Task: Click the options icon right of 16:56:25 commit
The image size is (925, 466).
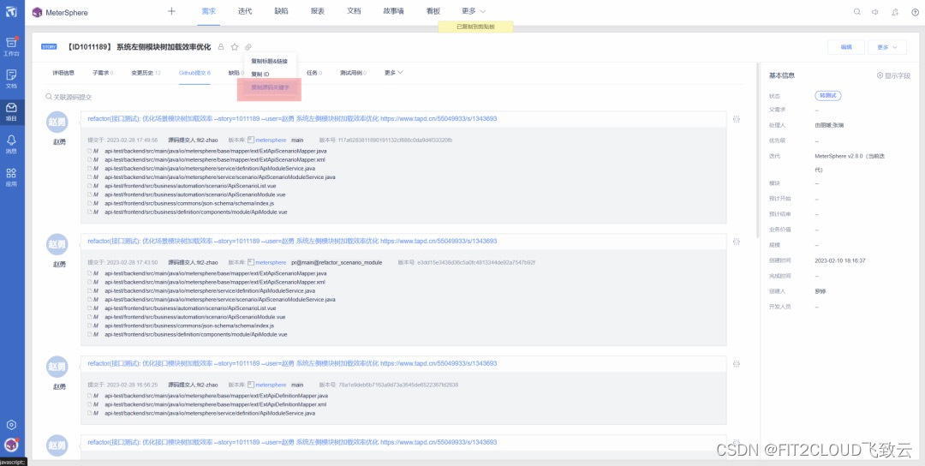Action: tap(737, 364)
